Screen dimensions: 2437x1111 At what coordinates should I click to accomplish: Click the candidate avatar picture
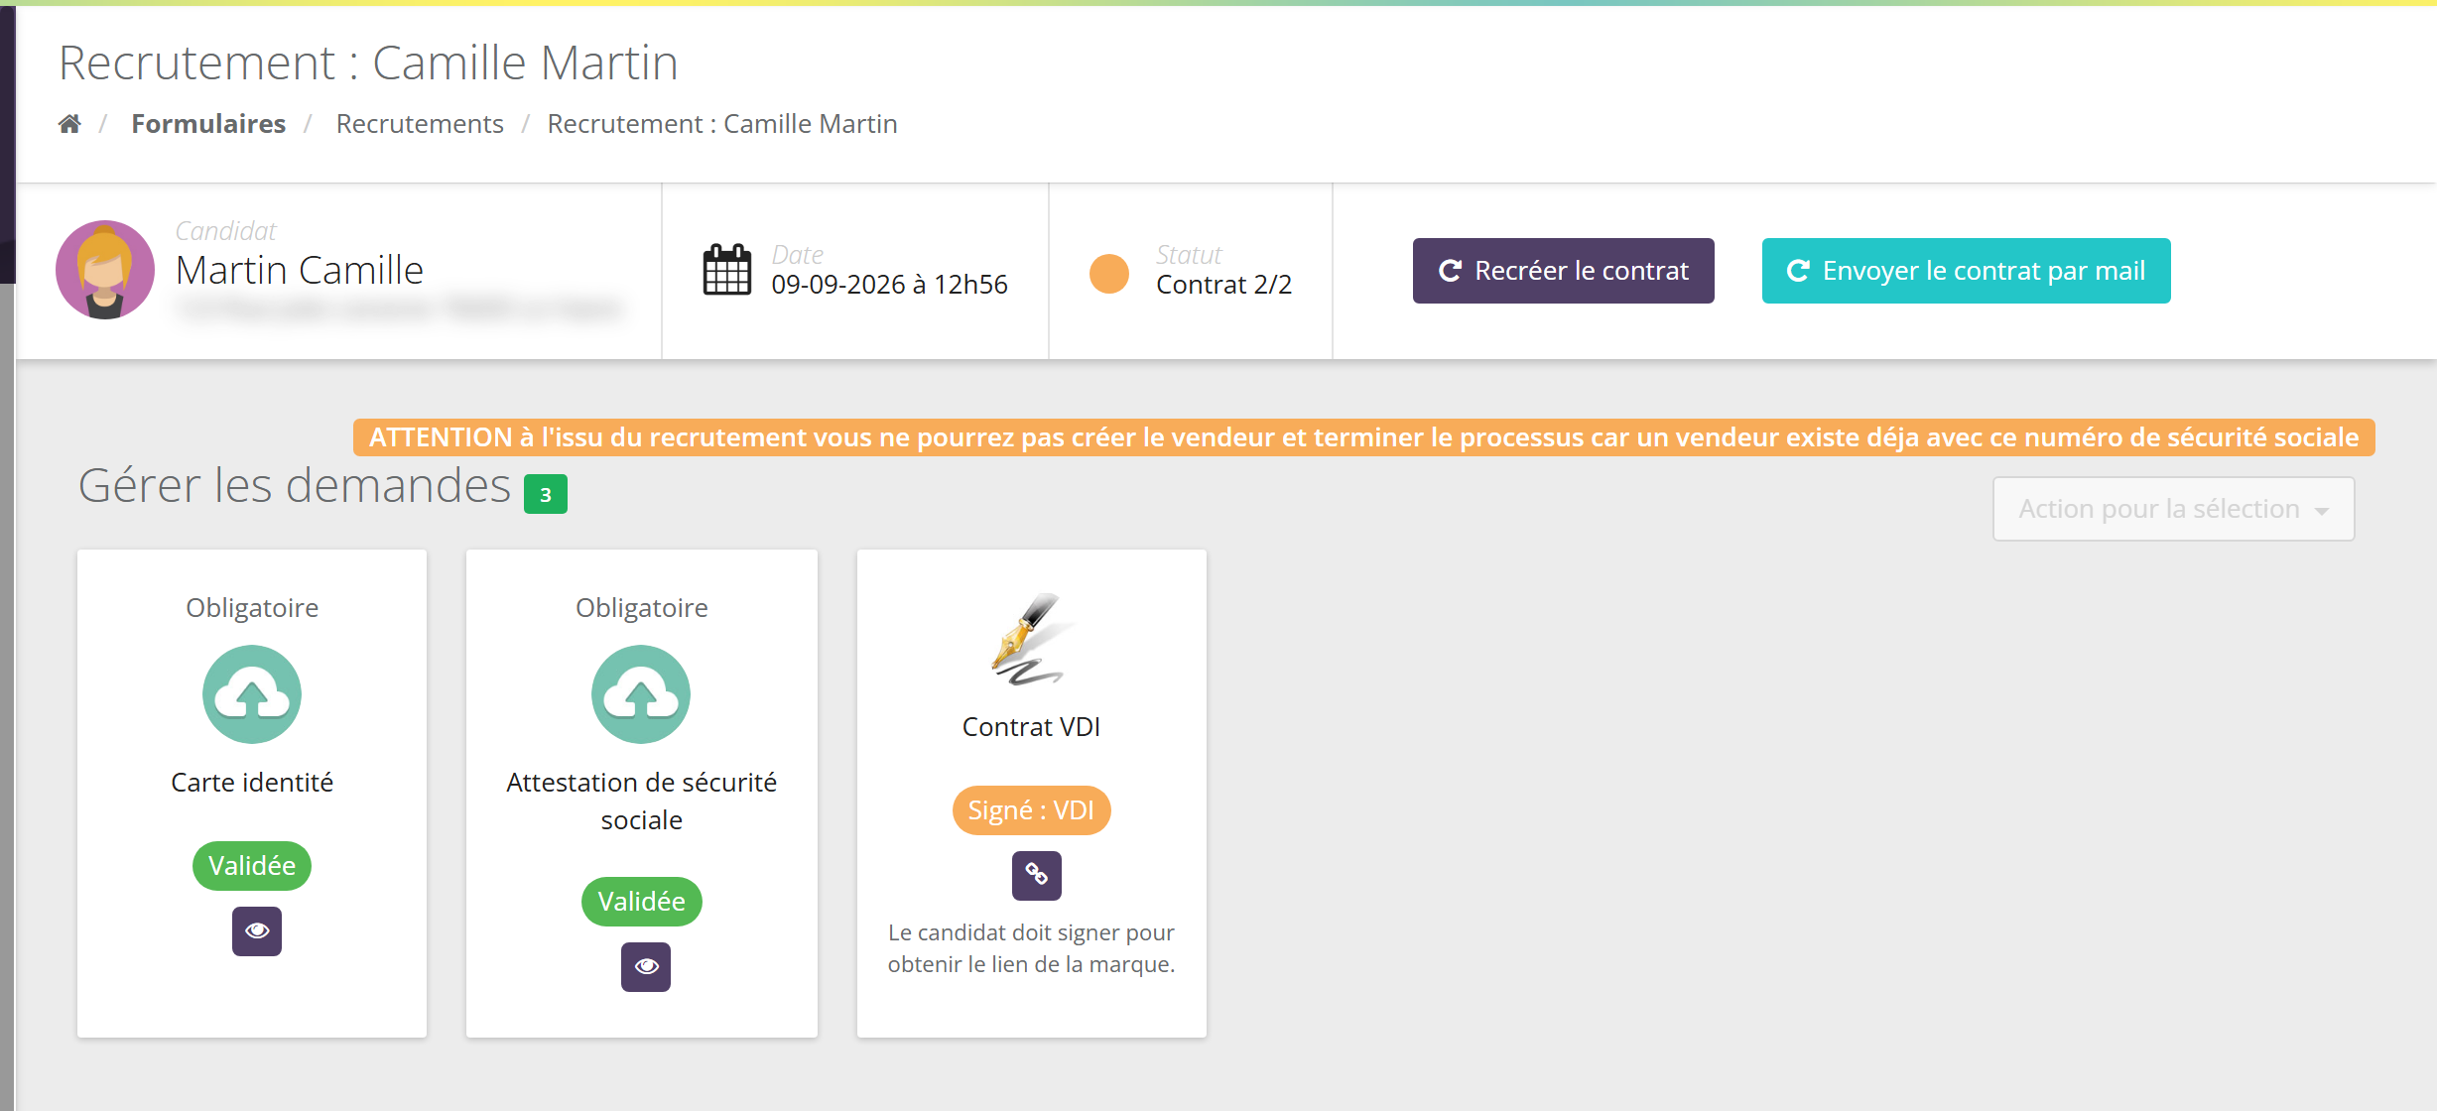click(105, 270)
